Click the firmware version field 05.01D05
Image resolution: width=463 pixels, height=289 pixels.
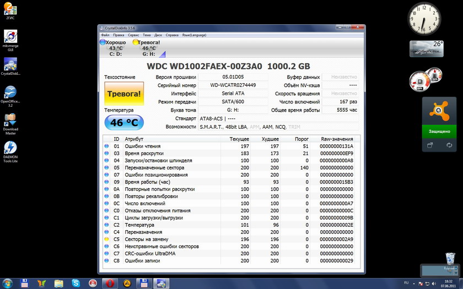pyautogui.click(x=233, y=77)
